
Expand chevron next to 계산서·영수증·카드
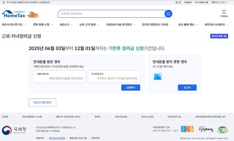point(25,25)
